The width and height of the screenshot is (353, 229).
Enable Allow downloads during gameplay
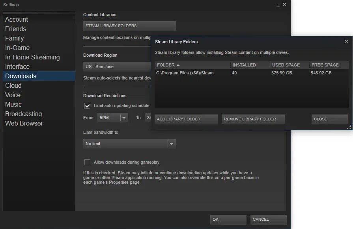coord(87,163)
